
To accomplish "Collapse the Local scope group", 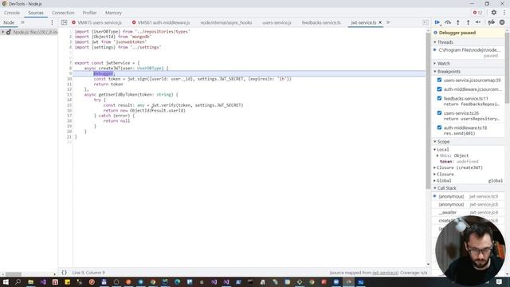I will tap(435, 149).
